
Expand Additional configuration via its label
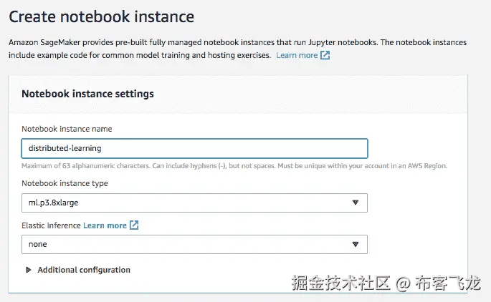tap(84, 270)
